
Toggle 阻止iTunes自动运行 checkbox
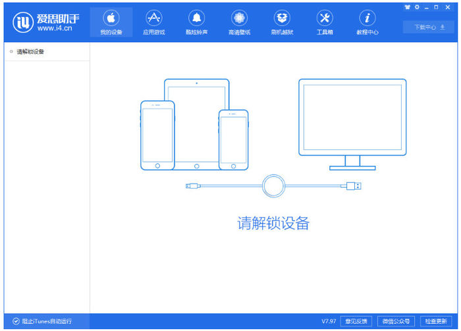[16, 322]
